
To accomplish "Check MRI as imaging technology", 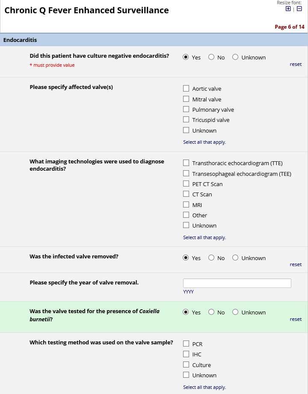I will tap(186, 205).
